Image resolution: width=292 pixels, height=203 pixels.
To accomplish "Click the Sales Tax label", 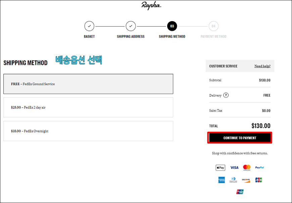I will click(x=216, y=111).
